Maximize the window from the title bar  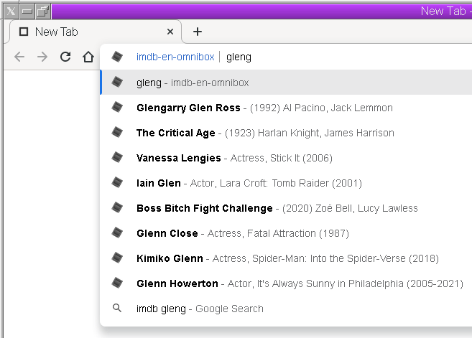tap(43, 11)
